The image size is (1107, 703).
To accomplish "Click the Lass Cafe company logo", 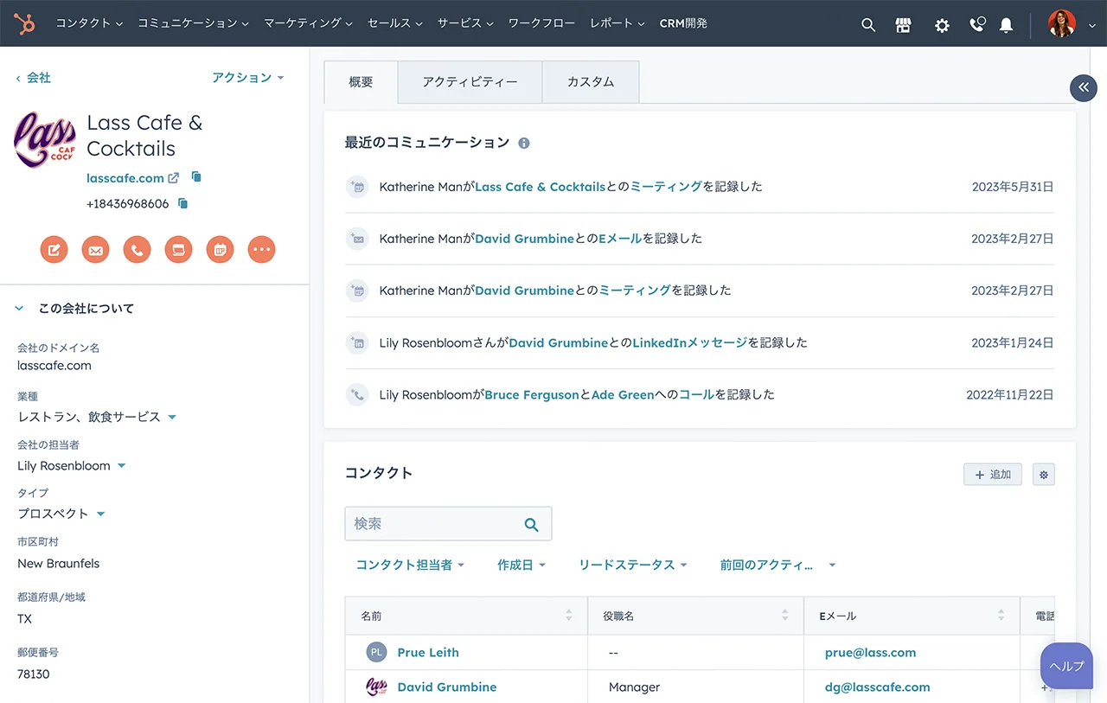I will (x=45, y=138).
